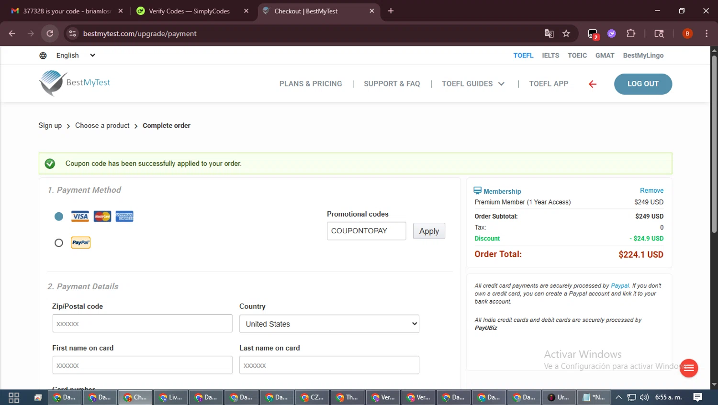Screen dimensions: 718x405
Task: Click the browser back arrow
Action: coord(12,33)
